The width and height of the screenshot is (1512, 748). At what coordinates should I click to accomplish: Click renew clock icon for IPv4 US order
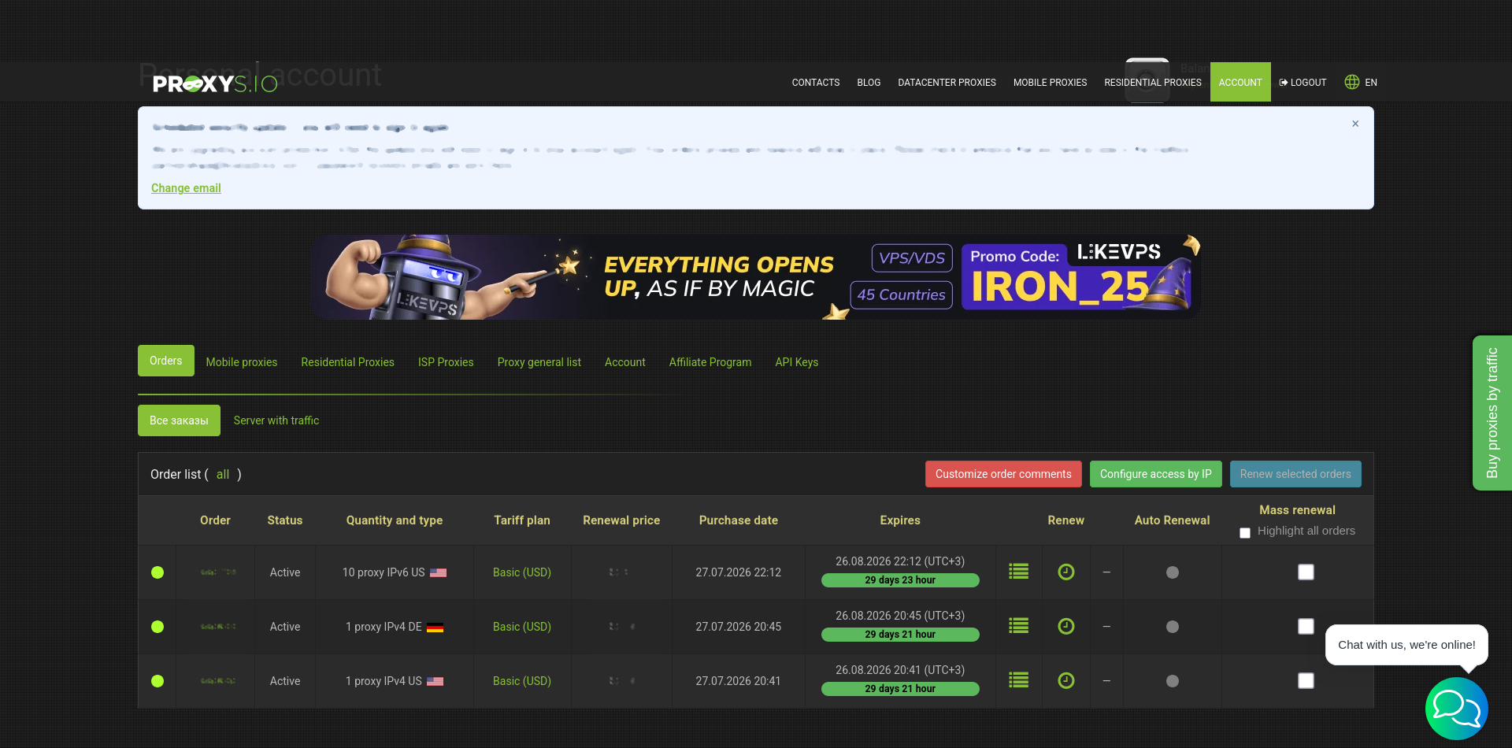tap(1065, 680)
